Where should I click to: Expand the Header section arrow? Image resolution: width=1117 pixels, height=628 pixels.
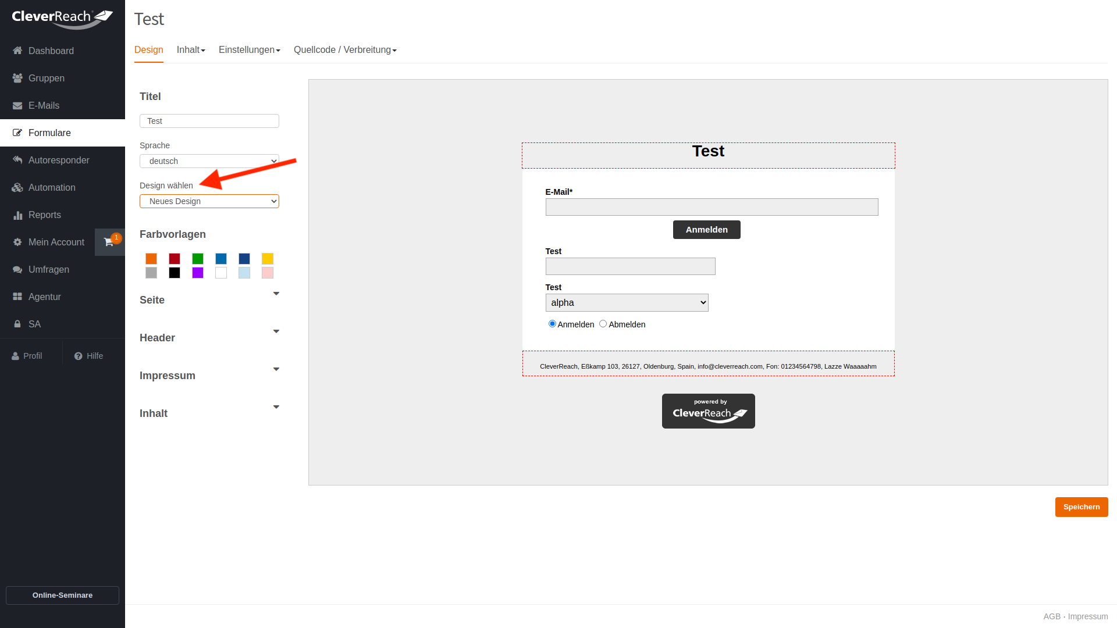pyautogui.click(x=276, y=331)
